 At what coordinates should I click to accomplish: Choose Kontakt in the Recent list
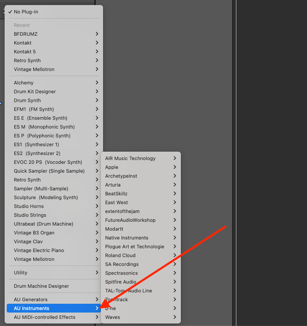click(54, 43)
